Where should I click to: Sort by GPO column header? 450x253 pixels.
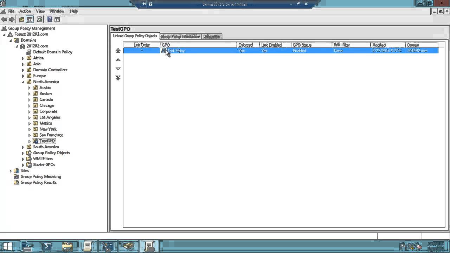198,45
